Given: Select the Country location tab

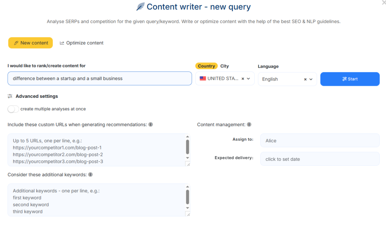Looking at the screenshot, I should coord(206,66).
